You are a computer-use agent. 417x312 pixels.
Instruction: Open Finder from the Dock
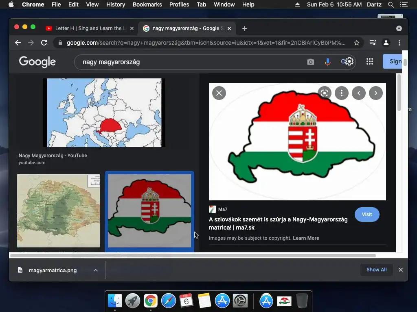click(115, 301)
